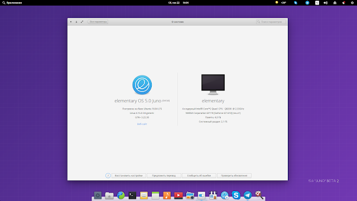Click the memory 4,0 ГБ line

click(213, 117)
